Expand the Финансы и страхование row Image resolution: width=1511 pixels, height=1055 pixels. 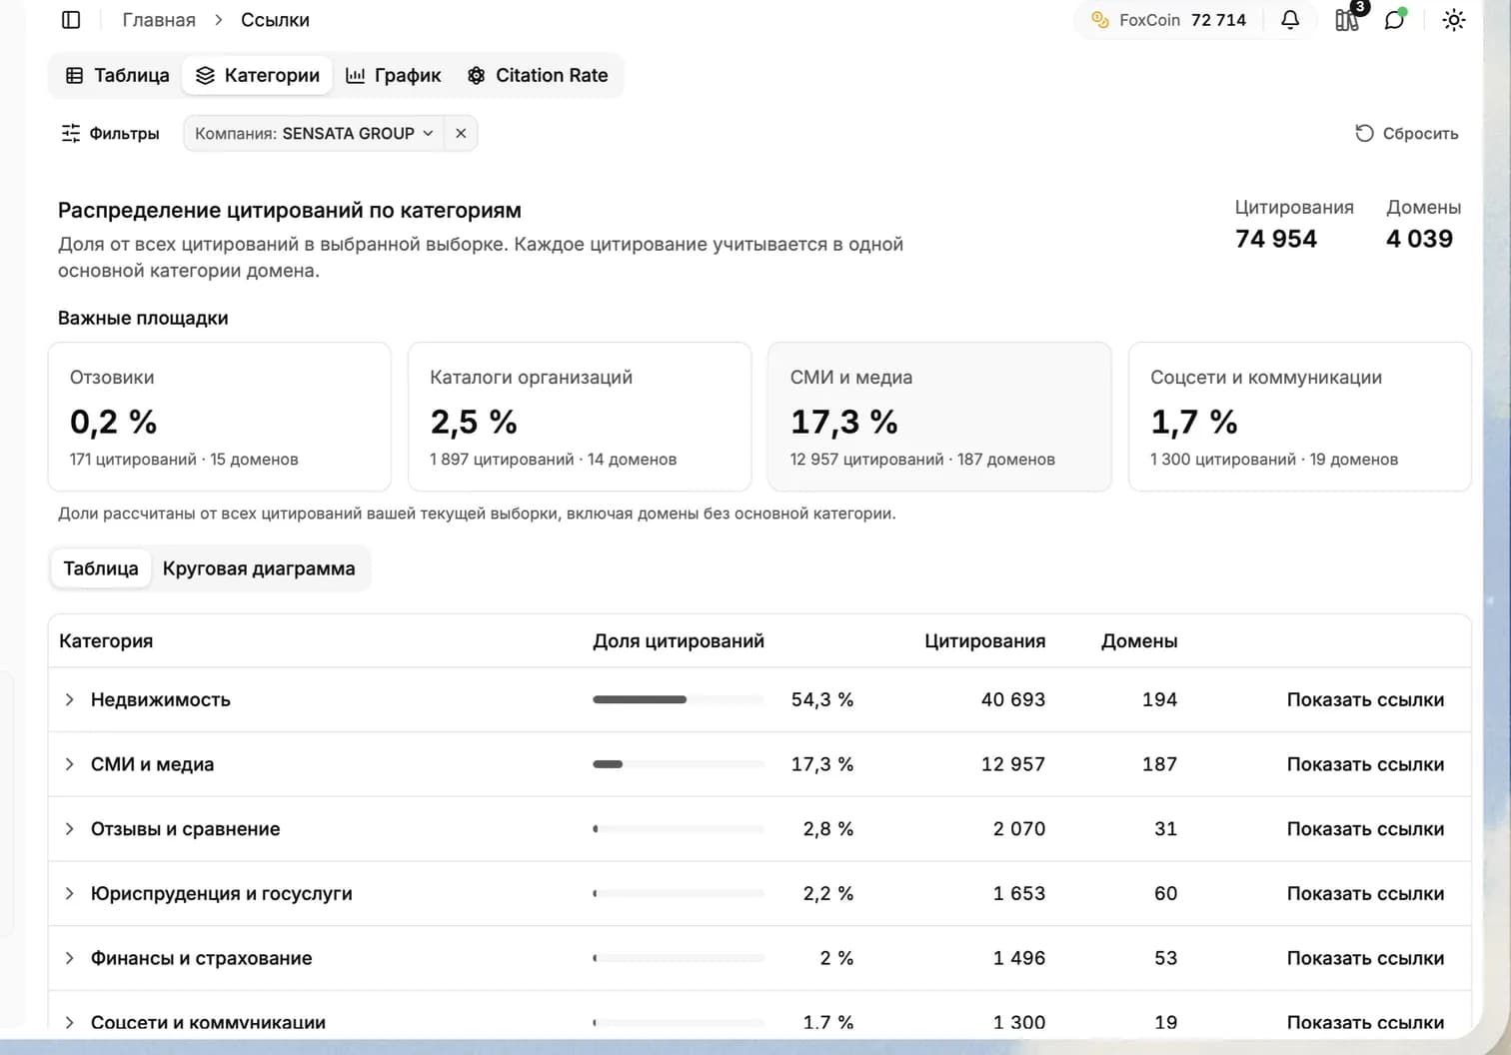click(x=69, y=958)
